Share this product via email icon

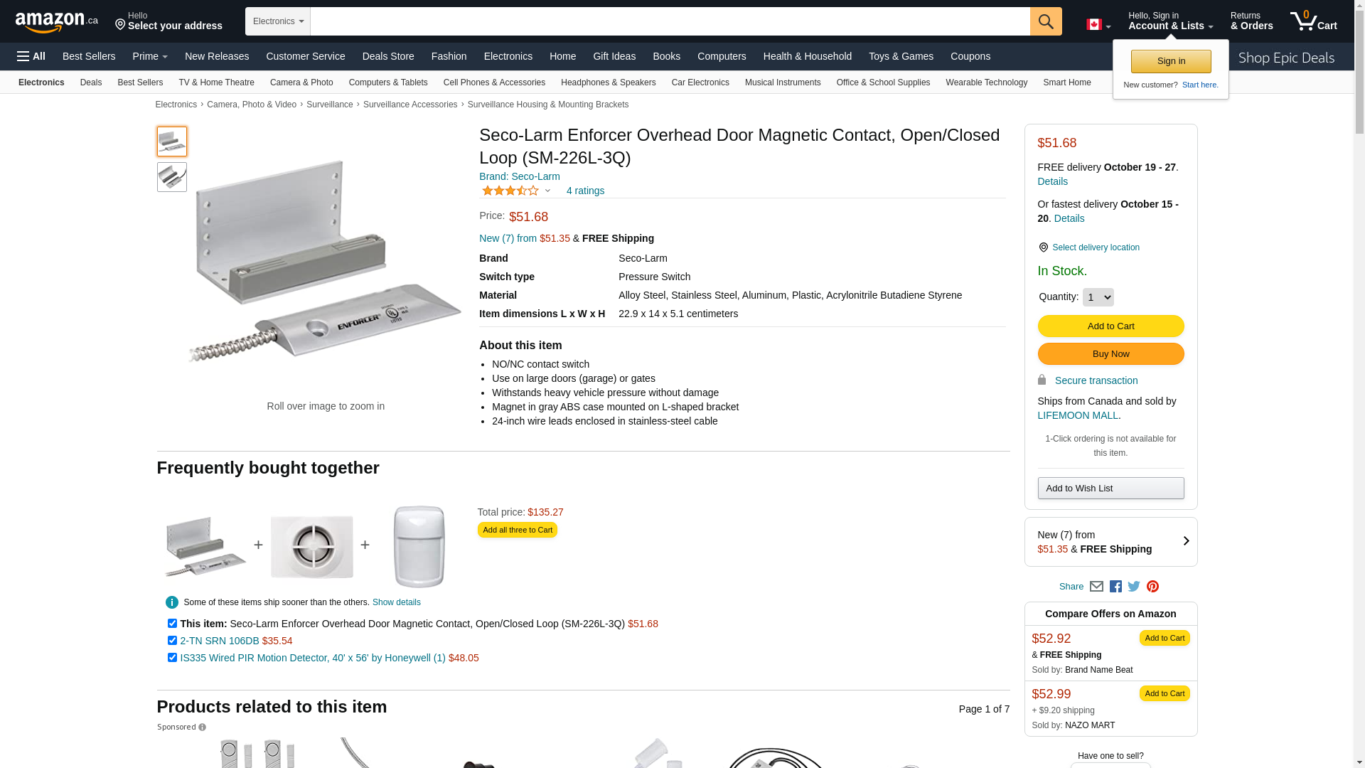coord(1096,587)
